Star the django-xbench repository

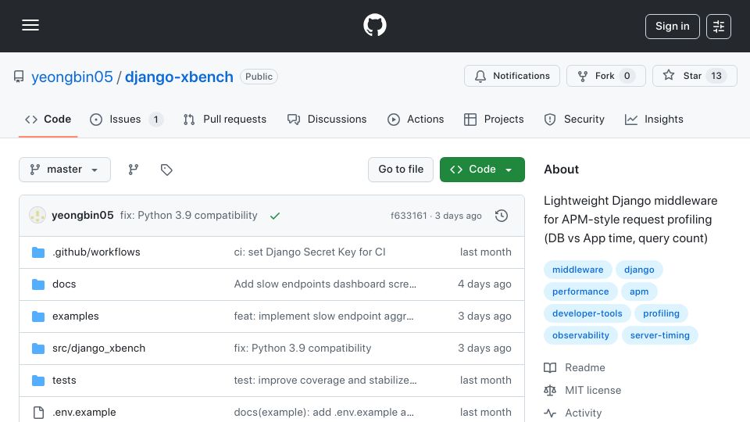click(695, 76)
